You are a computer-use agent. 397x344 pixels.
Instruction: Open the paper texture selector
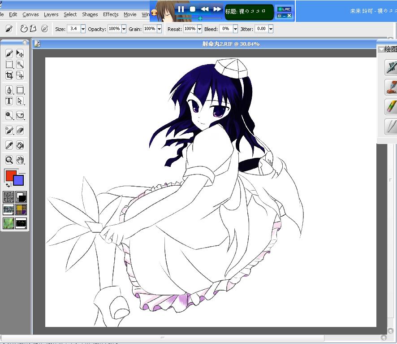pyautogui.click(x=9, y=197)
